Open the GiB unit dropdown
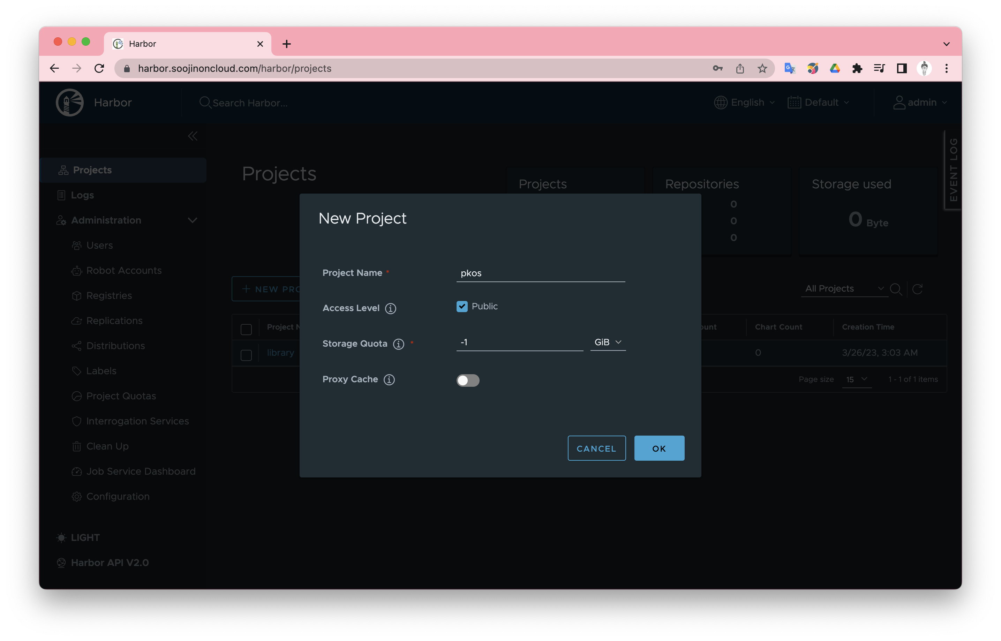Viewport: 1001px width, 641px height. tap(607, 342)
